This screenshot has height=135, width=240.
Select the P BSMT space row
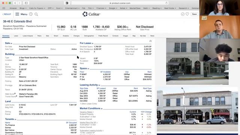pyautogui.click(x=115, y=74)
